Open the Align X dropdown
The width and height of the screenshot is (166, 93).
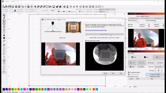pyautogui.click(x=102, y=10)
